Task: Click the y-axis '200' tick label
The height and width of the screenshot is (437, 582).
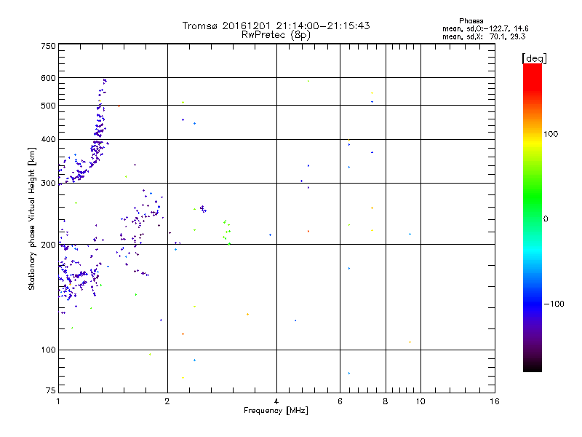Action: point(48,245)
